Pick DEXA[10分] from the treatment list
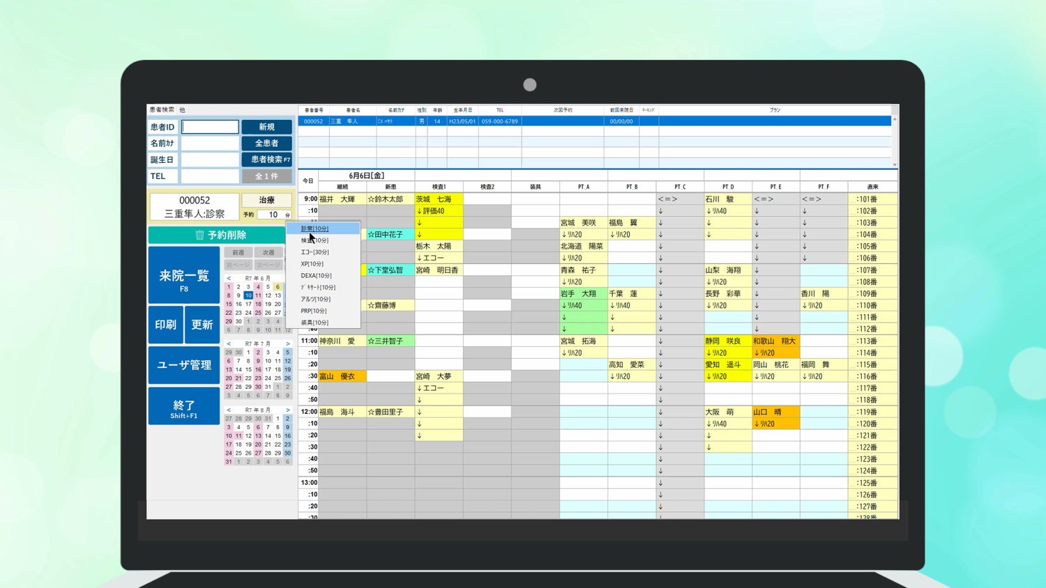Viewport: 1046px width, 588px height. (x=317, y=276)
